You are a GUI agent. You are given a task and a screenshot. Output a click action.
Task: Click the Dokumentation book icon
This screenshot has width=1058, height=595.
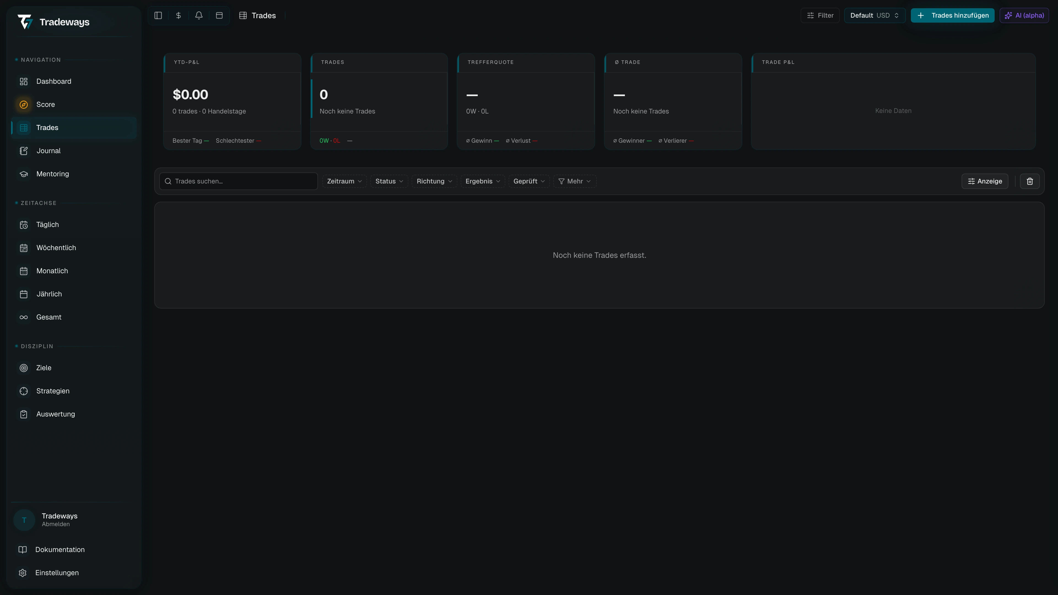23,550
